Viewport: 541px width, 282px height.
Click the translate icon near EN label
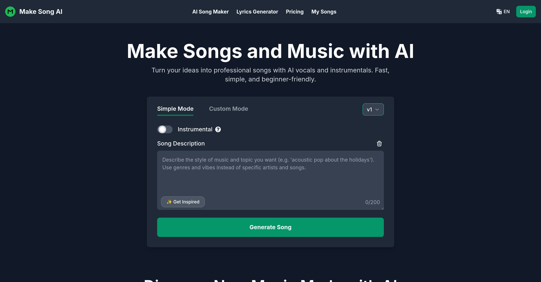coord(498,11)
